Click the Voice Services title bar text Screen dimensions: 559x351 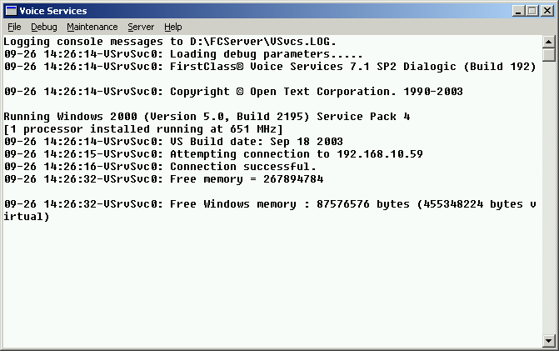pos(52,11)
